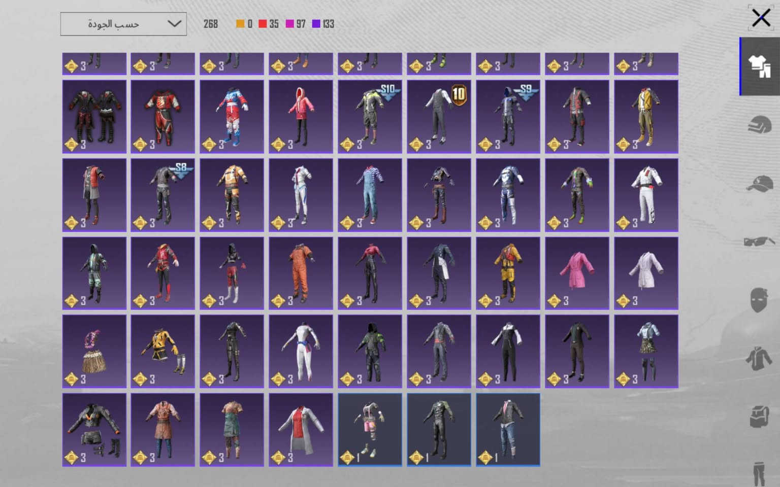The height and width of the screenshot is (487, 780).
Task: Select the pink shorts outfit with quality 1
Action: click(370, 430)
